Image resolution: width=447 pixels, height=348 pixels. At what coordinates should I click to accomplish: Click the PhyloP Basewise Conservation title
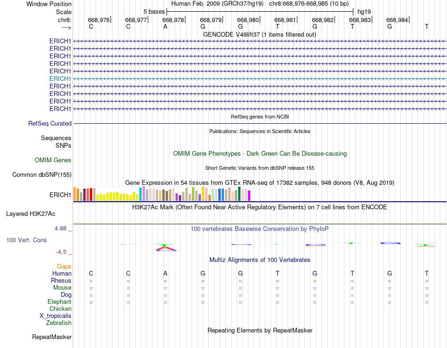(260, 229)
